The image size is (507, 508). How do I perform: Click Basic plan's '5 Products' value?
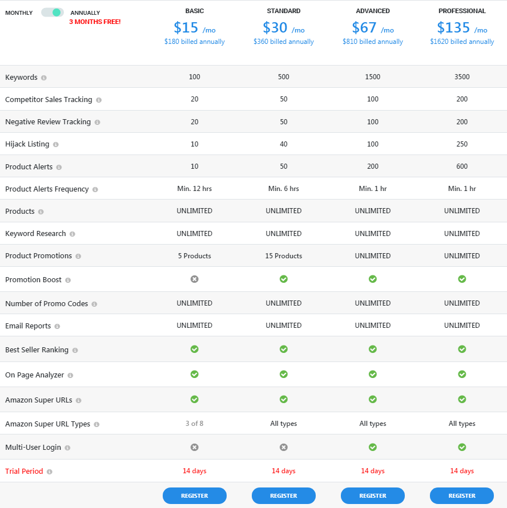click(x=195, y=256)
